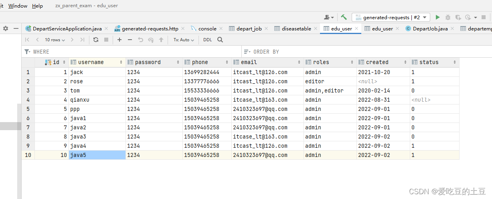This screenshot has height=199, width=492.
Task: Click sort arrows on email column
Action: point(299,62)
